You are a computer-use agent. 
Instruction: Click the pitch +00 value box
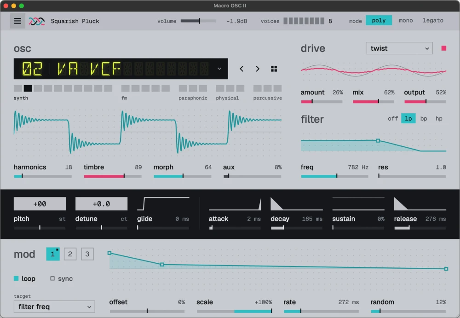[x=40, y=204]
